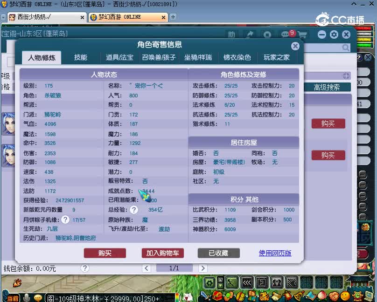Close the 角色寄售信息 dialog
The image size is (377, 302).
click(295, 46)
